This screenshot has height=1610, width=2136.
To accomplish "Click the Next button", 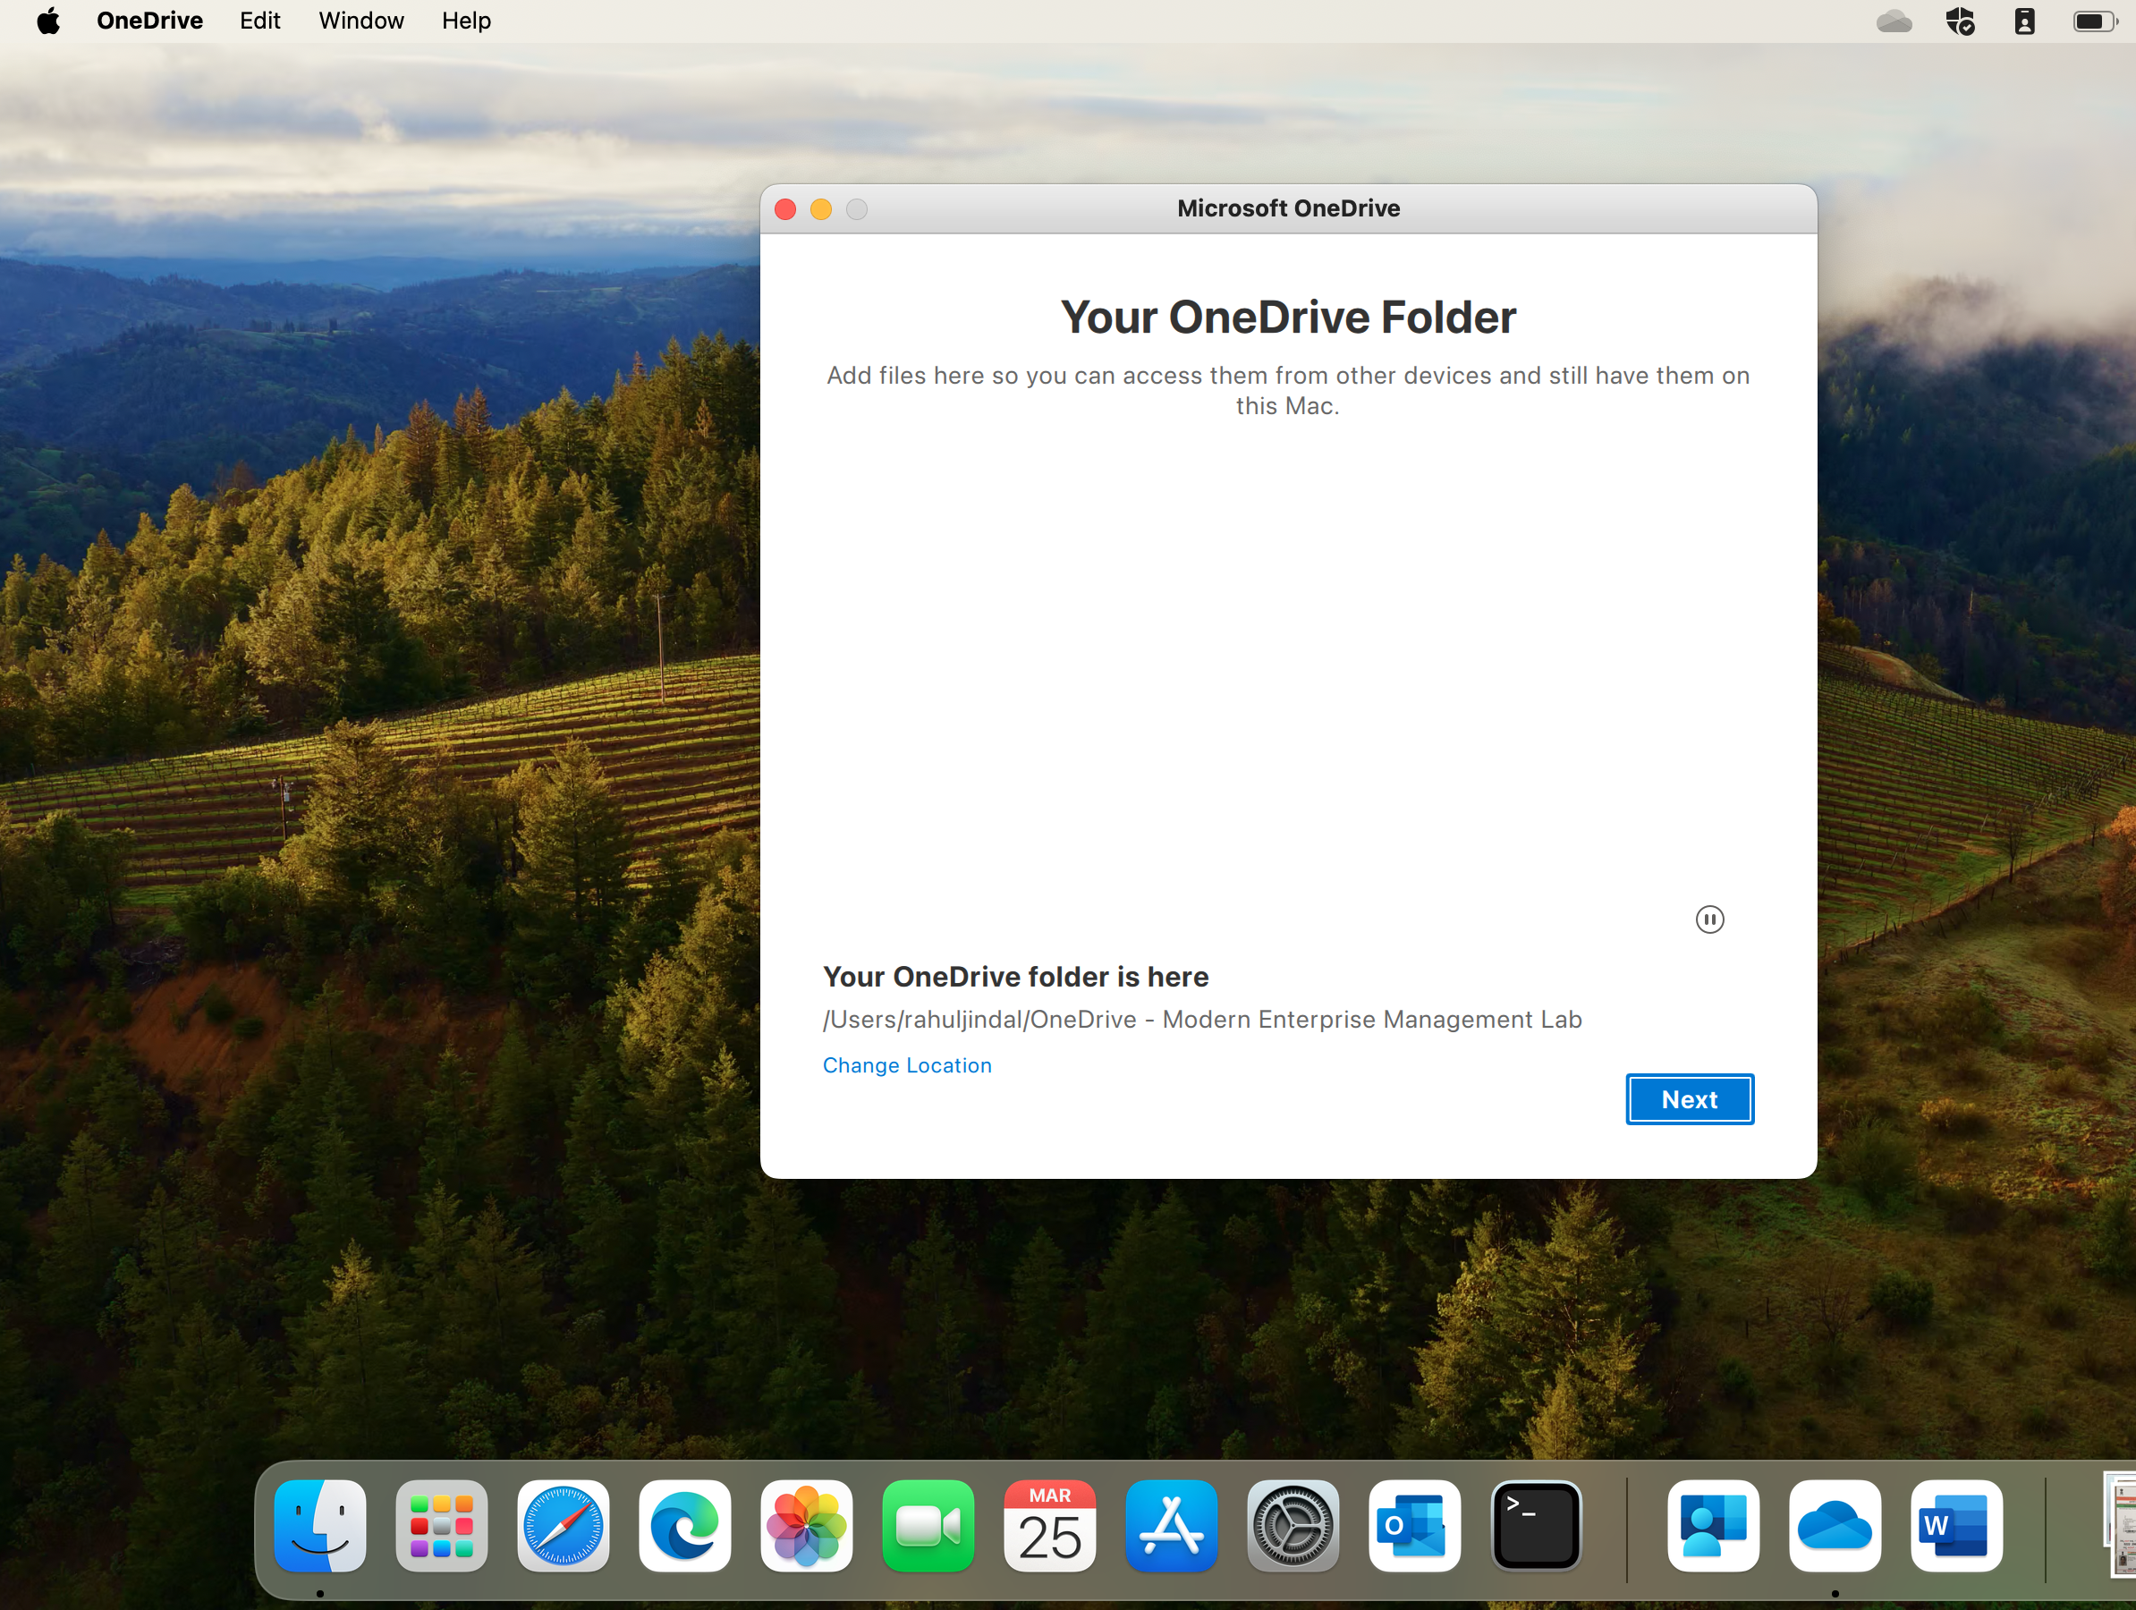I will click(1689, 1099).
